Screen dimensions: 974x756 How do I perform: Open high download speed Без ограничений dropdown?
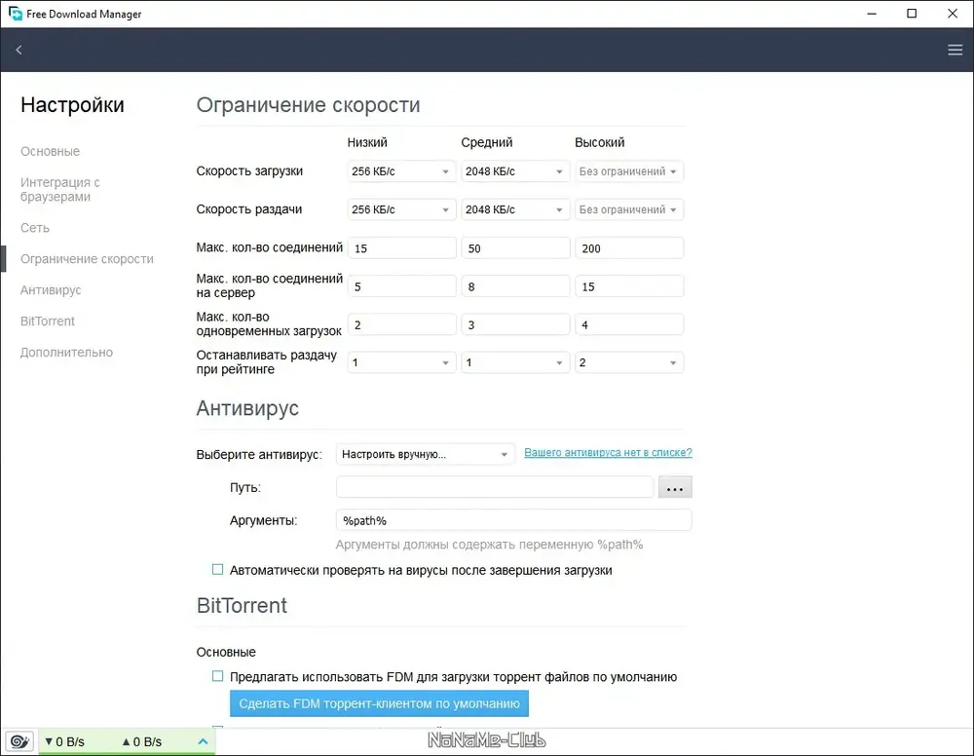tap(629, 171)
